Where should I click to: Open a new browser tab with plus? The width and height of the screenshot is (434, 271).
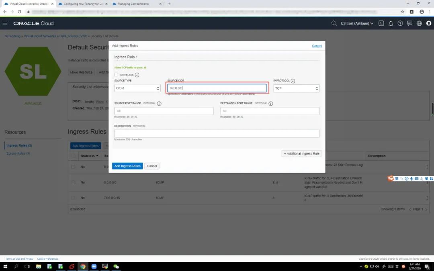coord(169,4)
